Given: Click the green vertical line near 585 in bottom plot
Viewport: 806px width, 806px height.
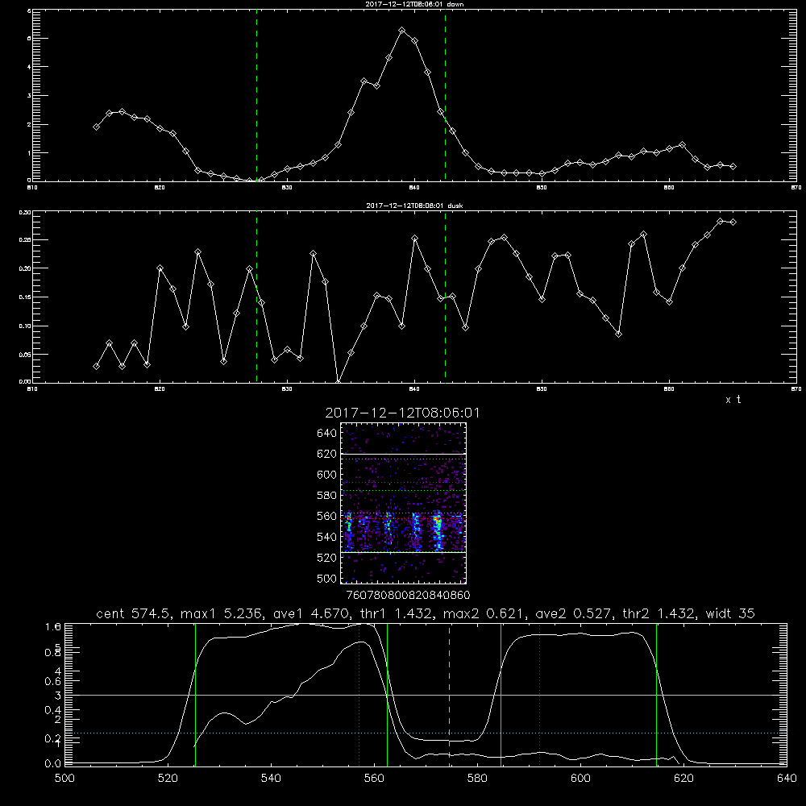Looking at the screenshot, I should pos(501,695).
